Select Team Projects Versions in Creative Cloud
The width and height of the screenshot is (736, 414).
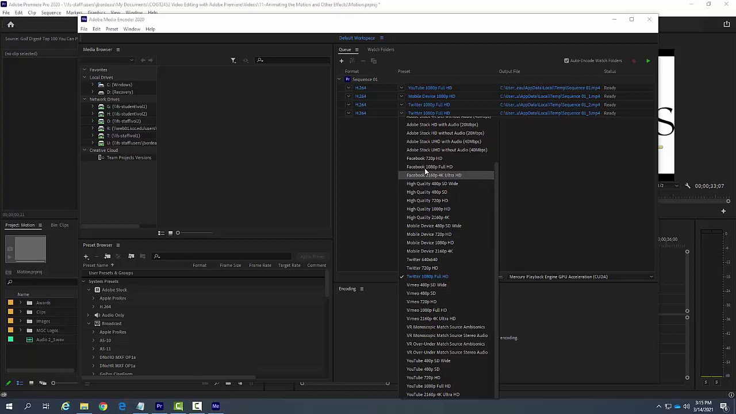[x=129, y=158]
